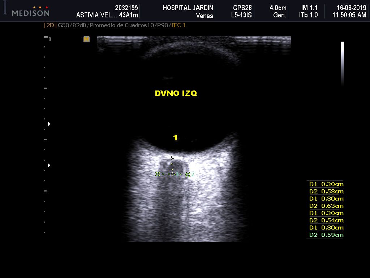Click the orange M orientation marker
The height and width of the screenshot is (278, 370).
86,39
